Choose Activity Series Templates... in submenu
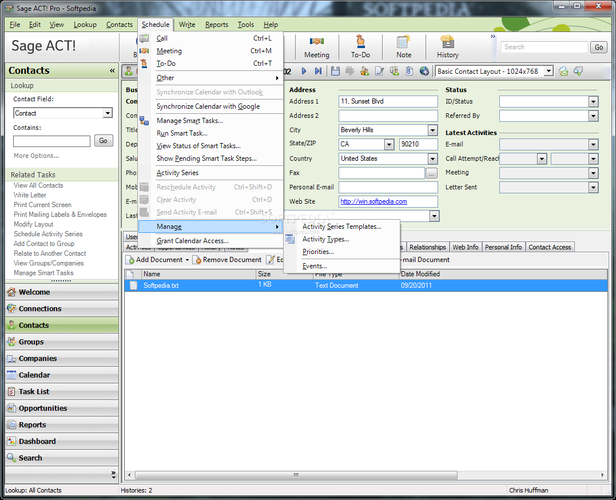This screenshot has width=616, height=500. pyautogui.click(x=342, y=227)
